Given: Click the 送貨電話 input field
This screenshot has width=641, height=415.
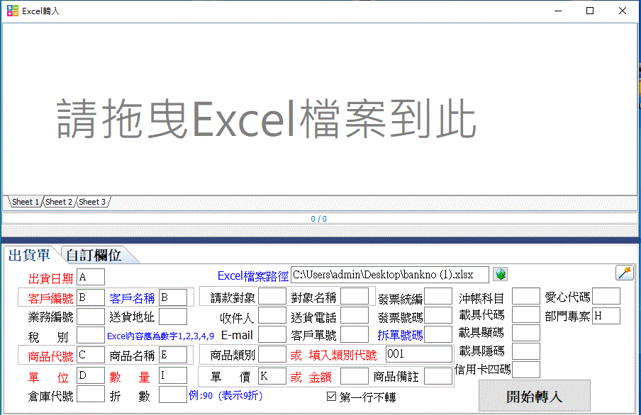Looking at the screenshot, I should 355,316.
